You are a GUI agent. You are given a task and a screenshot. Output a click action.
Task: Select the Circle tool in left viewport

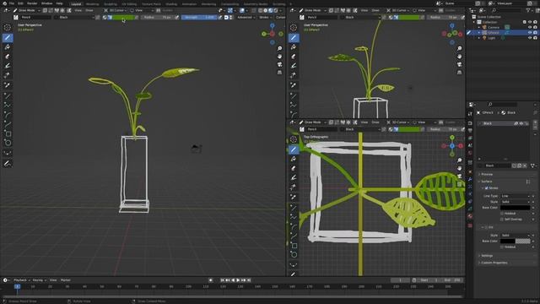click(x=8, y=143)
